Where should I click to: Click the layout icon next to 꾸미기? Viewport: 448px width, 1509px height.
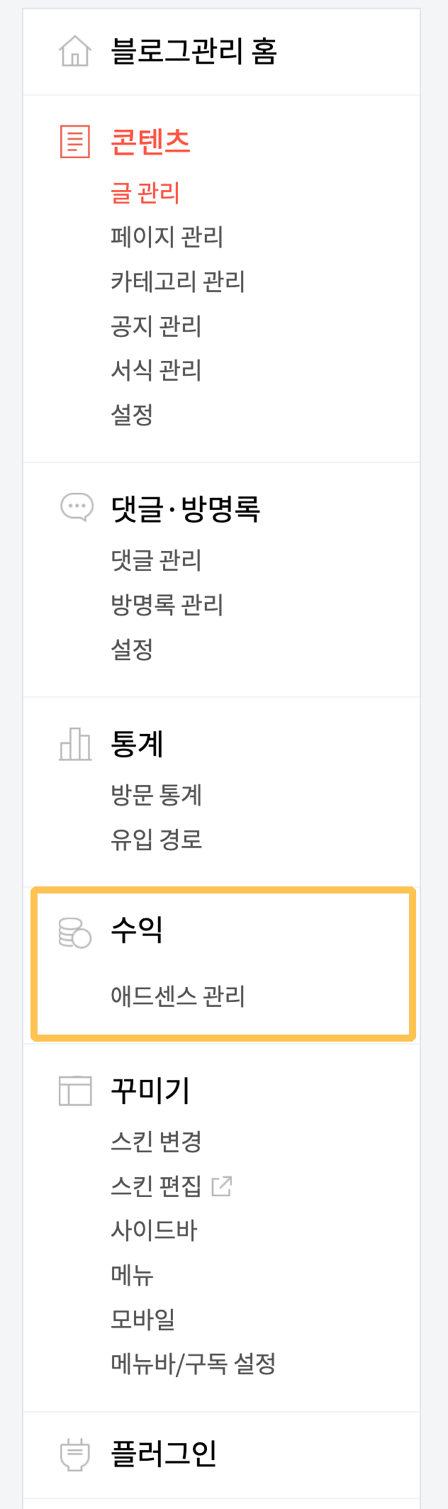[x=75, y=1090]
